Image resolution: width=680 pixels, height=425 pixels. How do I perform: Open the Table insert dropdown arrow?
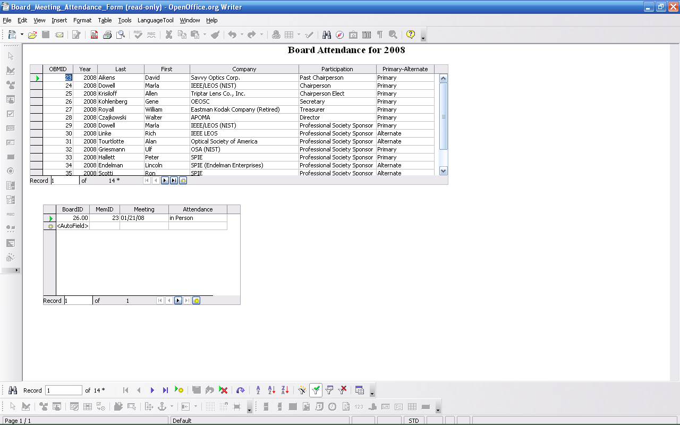(x=299, y=35)
